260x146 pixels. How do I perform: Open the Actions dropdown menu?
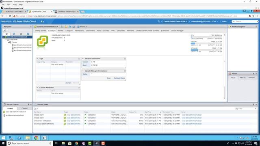click(x=82, y=27)
